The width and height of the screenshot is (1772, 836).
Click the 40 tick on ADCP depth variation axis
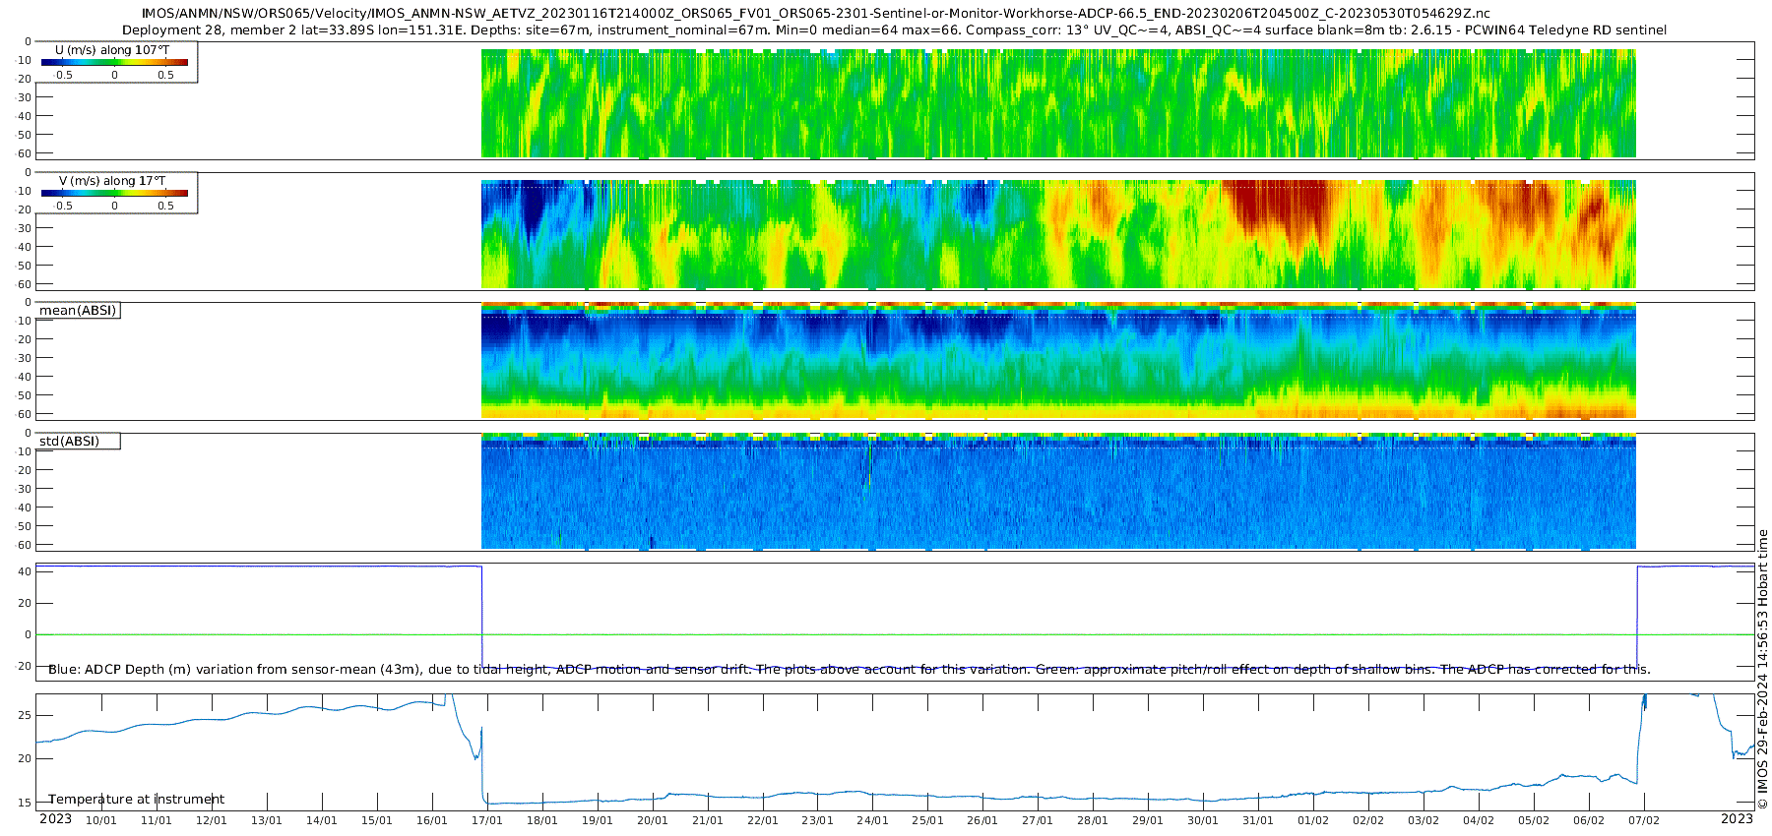pos(25,571)
